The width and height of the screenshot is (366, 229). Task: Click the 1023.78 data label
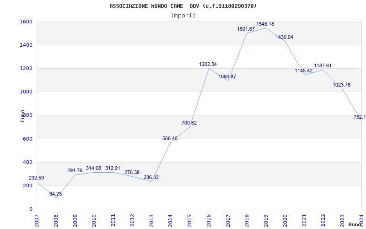click(x=341, y=85)
